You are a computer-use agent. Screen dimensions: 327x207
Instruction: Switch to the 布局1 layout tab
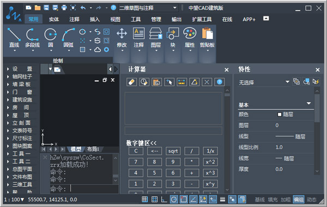point(93,149)
